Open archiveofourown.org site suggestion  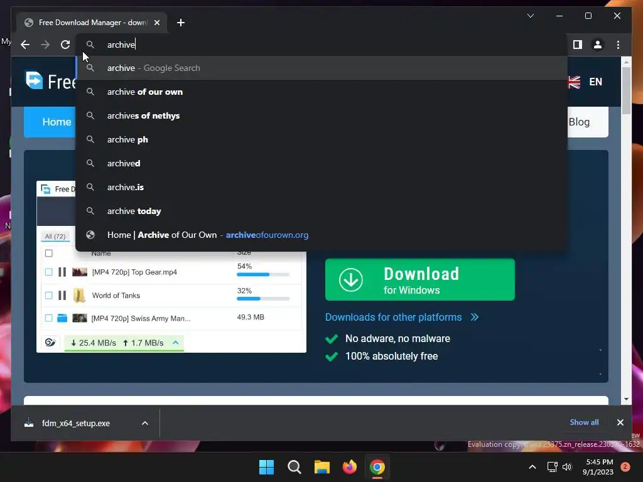(x=321, y=235)
